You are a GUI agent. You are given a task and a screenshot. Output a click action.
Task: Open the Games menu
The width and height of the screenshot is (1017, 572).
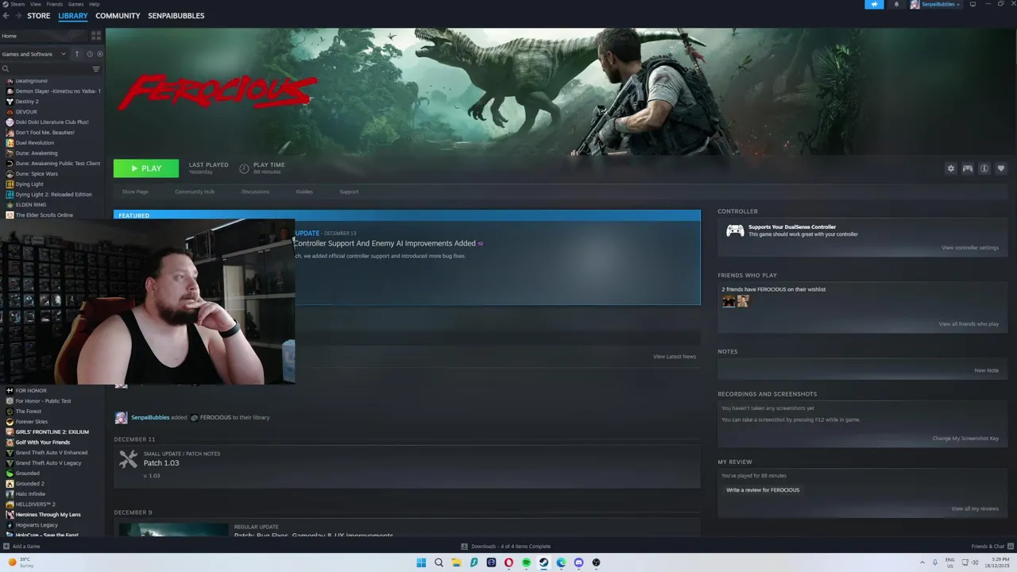point(75,4)
